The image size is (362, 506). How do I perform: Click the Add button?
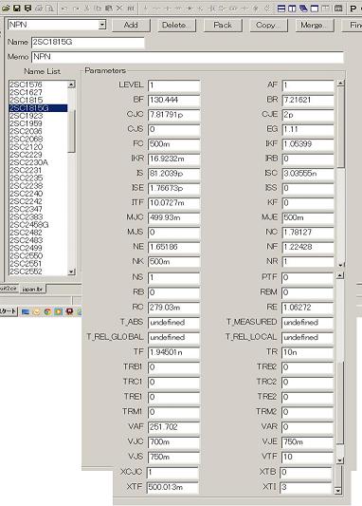click(x=131, y=26)
